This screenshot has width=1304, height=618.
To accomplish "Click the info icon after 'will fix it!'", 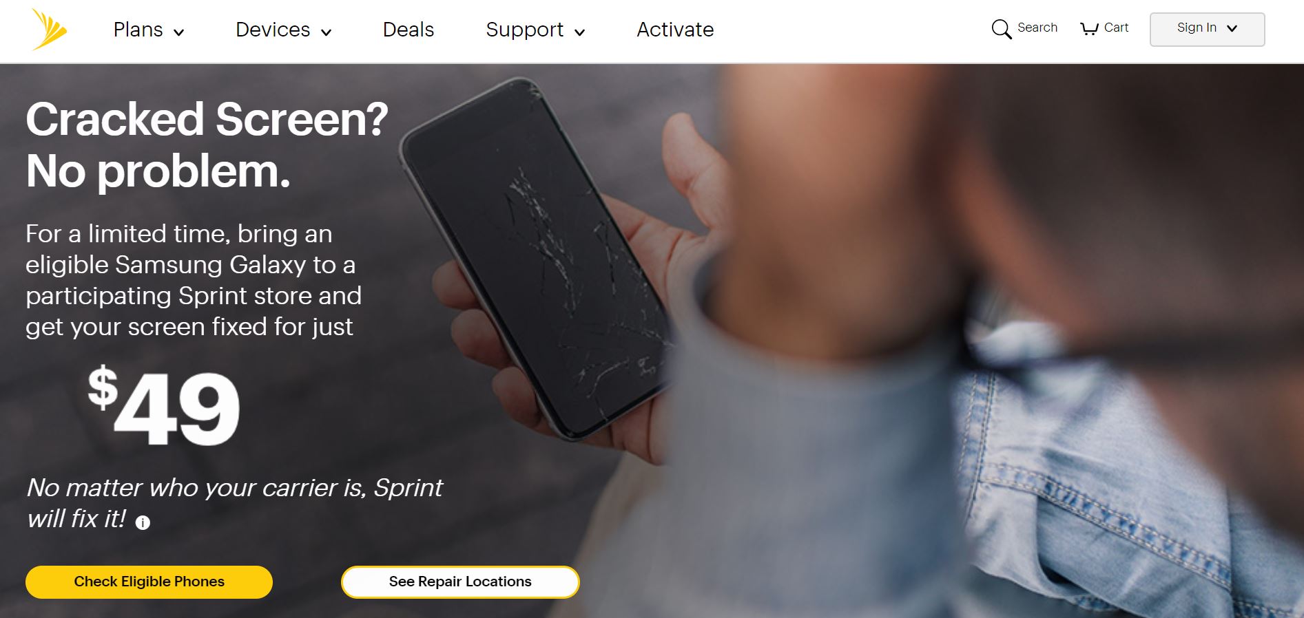I will pos(143,523).
